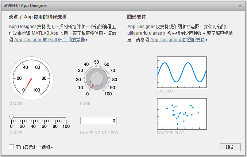Click the heading 改进了 App 应用的构建流程
This screenshot has width=247, height=157.
(x=38, y=17)
